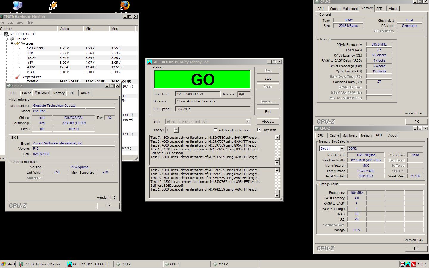Toggle the Additional notification checkbox
The image size is (429, 268).
point(215,130)
